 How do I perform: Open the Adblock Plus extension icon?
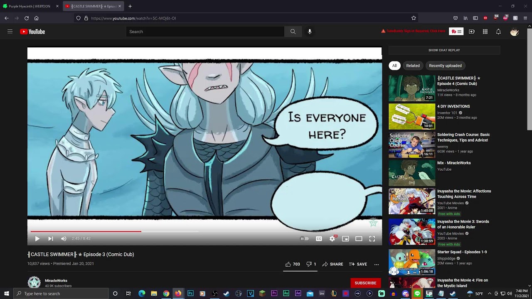pyautogui.click(x=505, y=18)
